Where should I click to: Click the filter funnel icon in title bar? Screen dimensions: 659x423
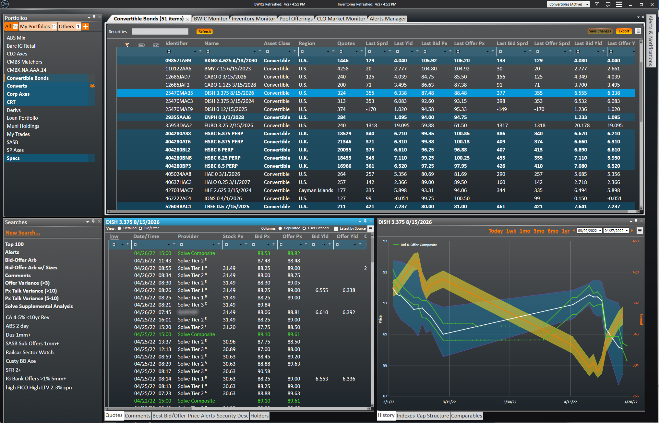click(x=597, y=4)
